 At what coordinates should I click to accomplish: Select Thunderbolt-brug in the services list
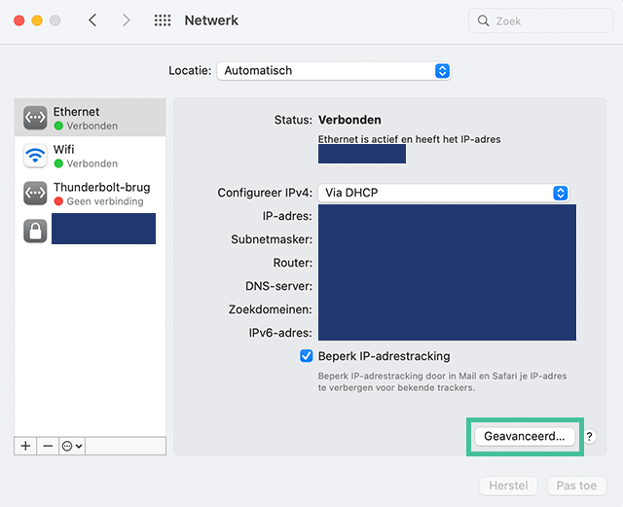click(x=91, y=193)
